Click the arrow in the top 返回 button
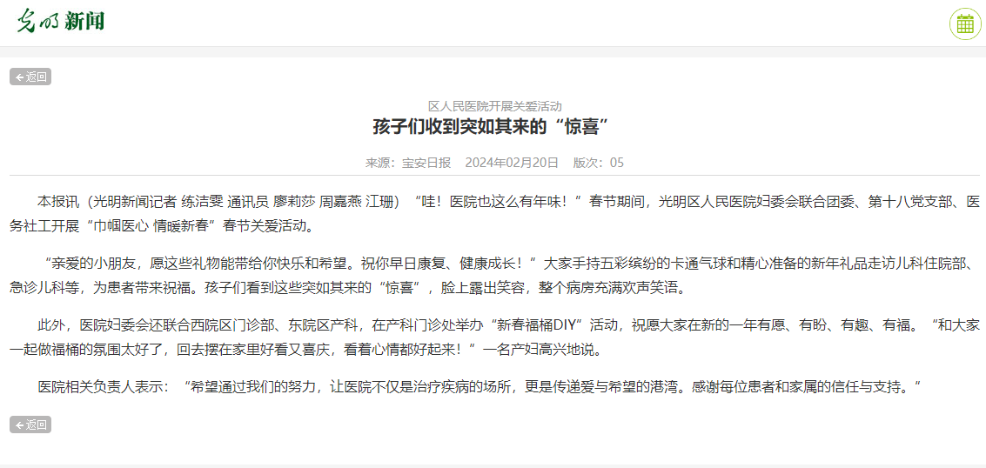986x468 pixels. click(19, 77)
